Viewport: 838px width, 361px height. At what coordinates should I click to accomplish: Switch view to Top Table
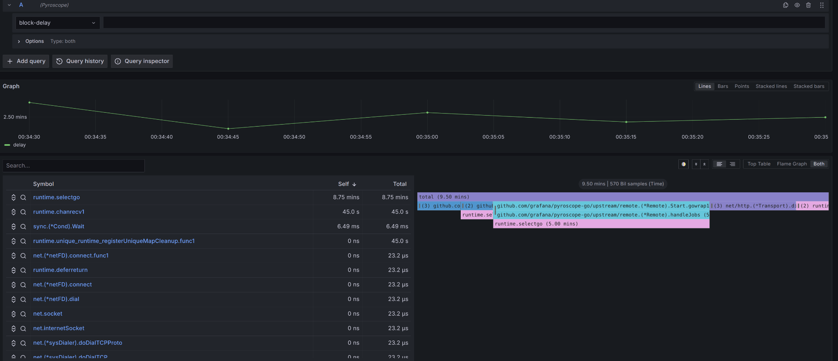point(759,164)
